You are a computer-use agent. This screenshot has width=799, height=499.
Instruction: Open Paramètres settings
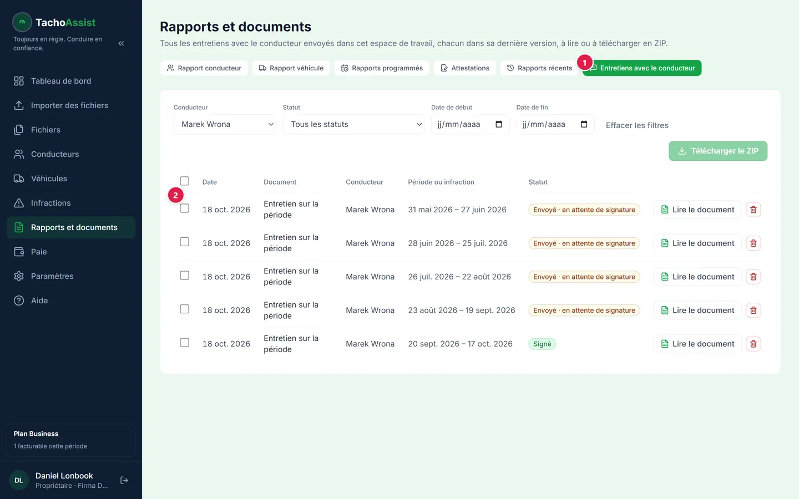click(71, 276)
